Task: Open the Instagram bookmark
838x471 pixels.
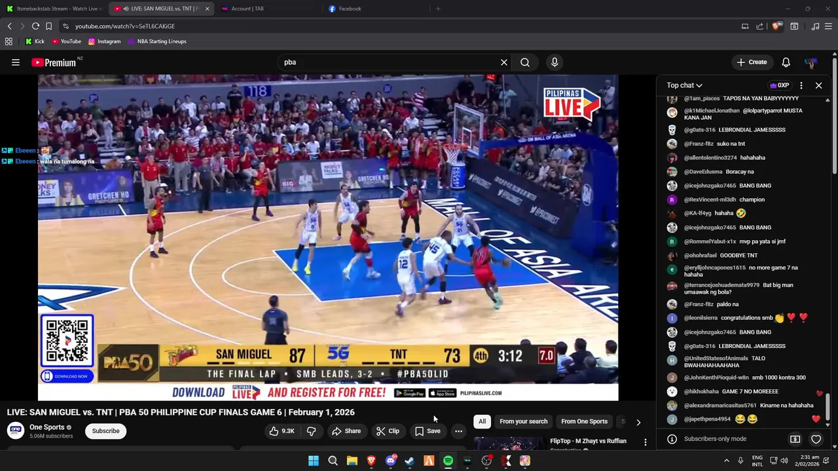Action: point(104,41)
